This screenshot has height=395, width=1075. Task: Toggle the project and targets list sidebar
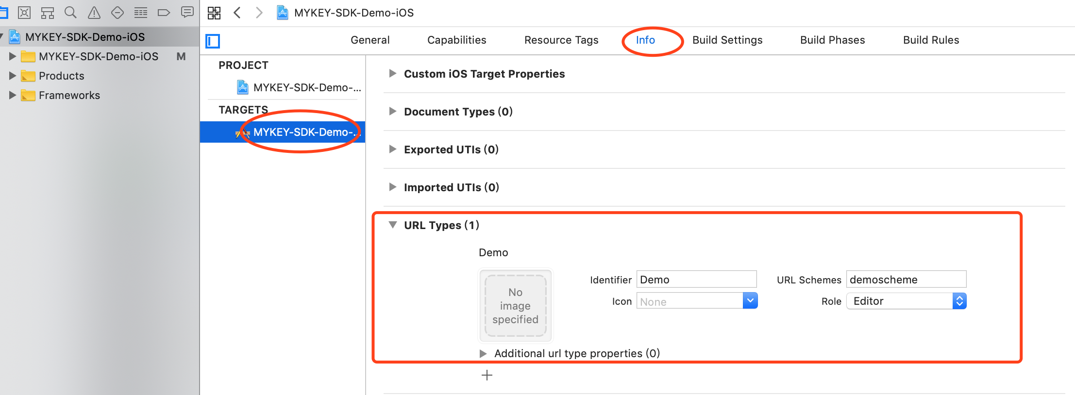213,41
